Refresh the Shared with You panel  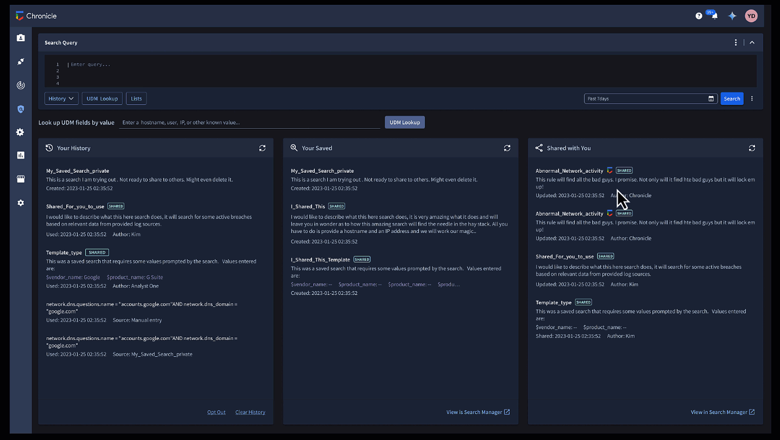coord(752,148)
